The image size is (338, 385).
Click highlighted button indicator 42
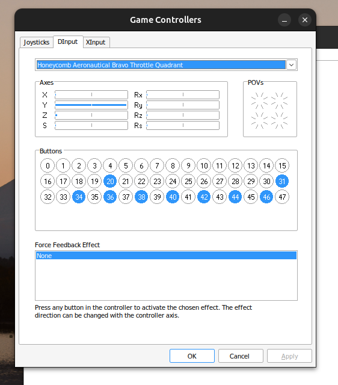tap(204, 197)
